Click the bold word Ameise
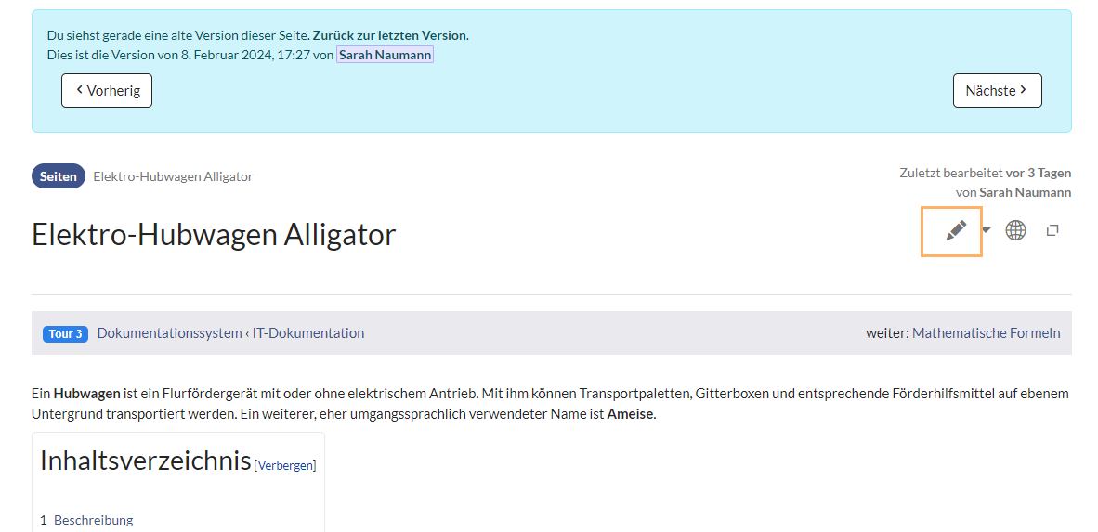The image size is (1098, 532). coord(630,414)
